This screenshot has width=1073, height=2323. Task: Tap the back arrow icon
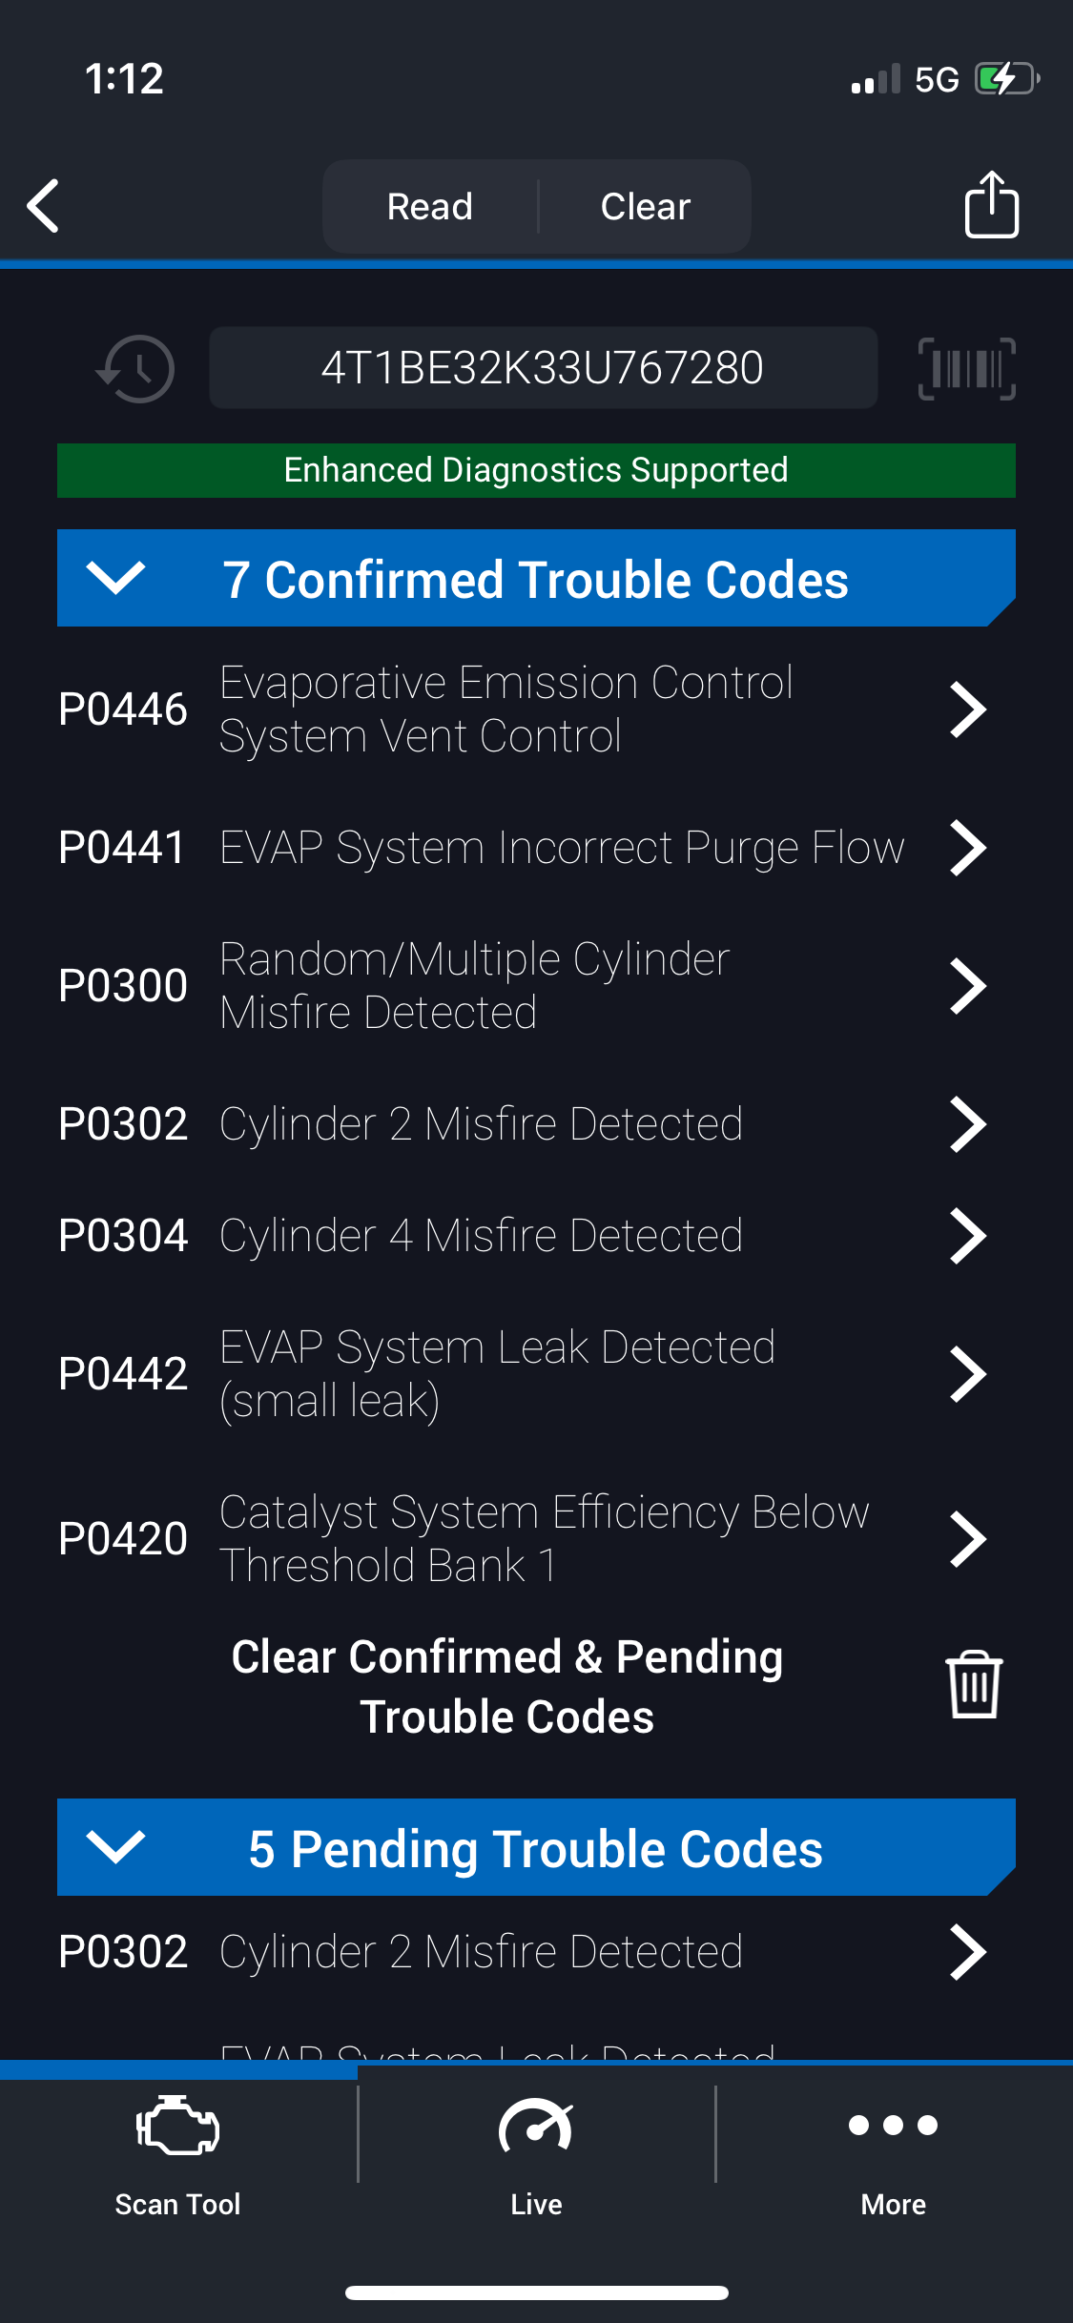click(x=45, y=205)
